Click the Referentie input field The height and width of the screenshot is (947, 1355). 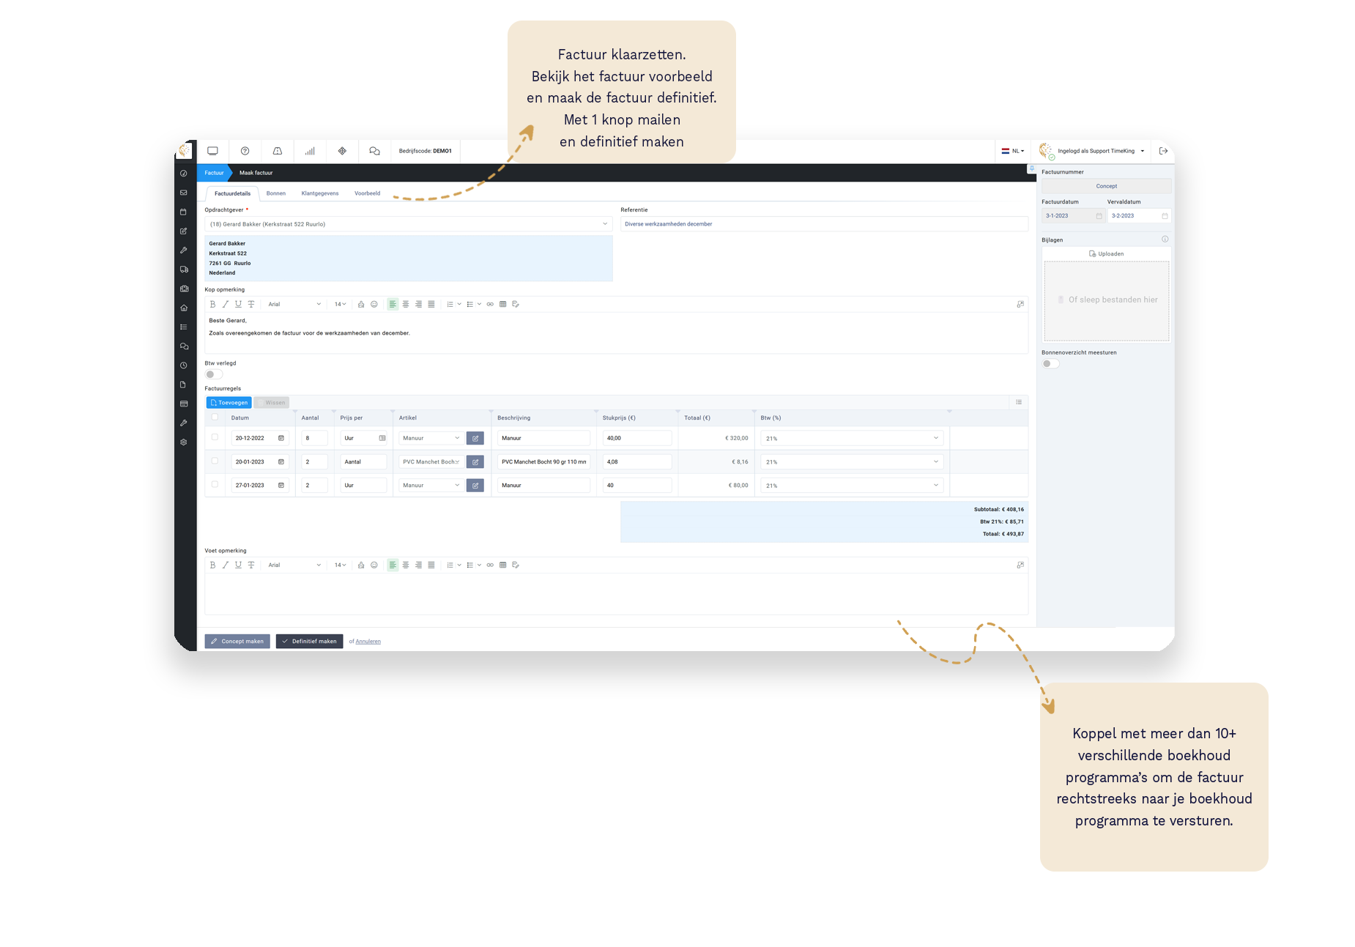823,224
